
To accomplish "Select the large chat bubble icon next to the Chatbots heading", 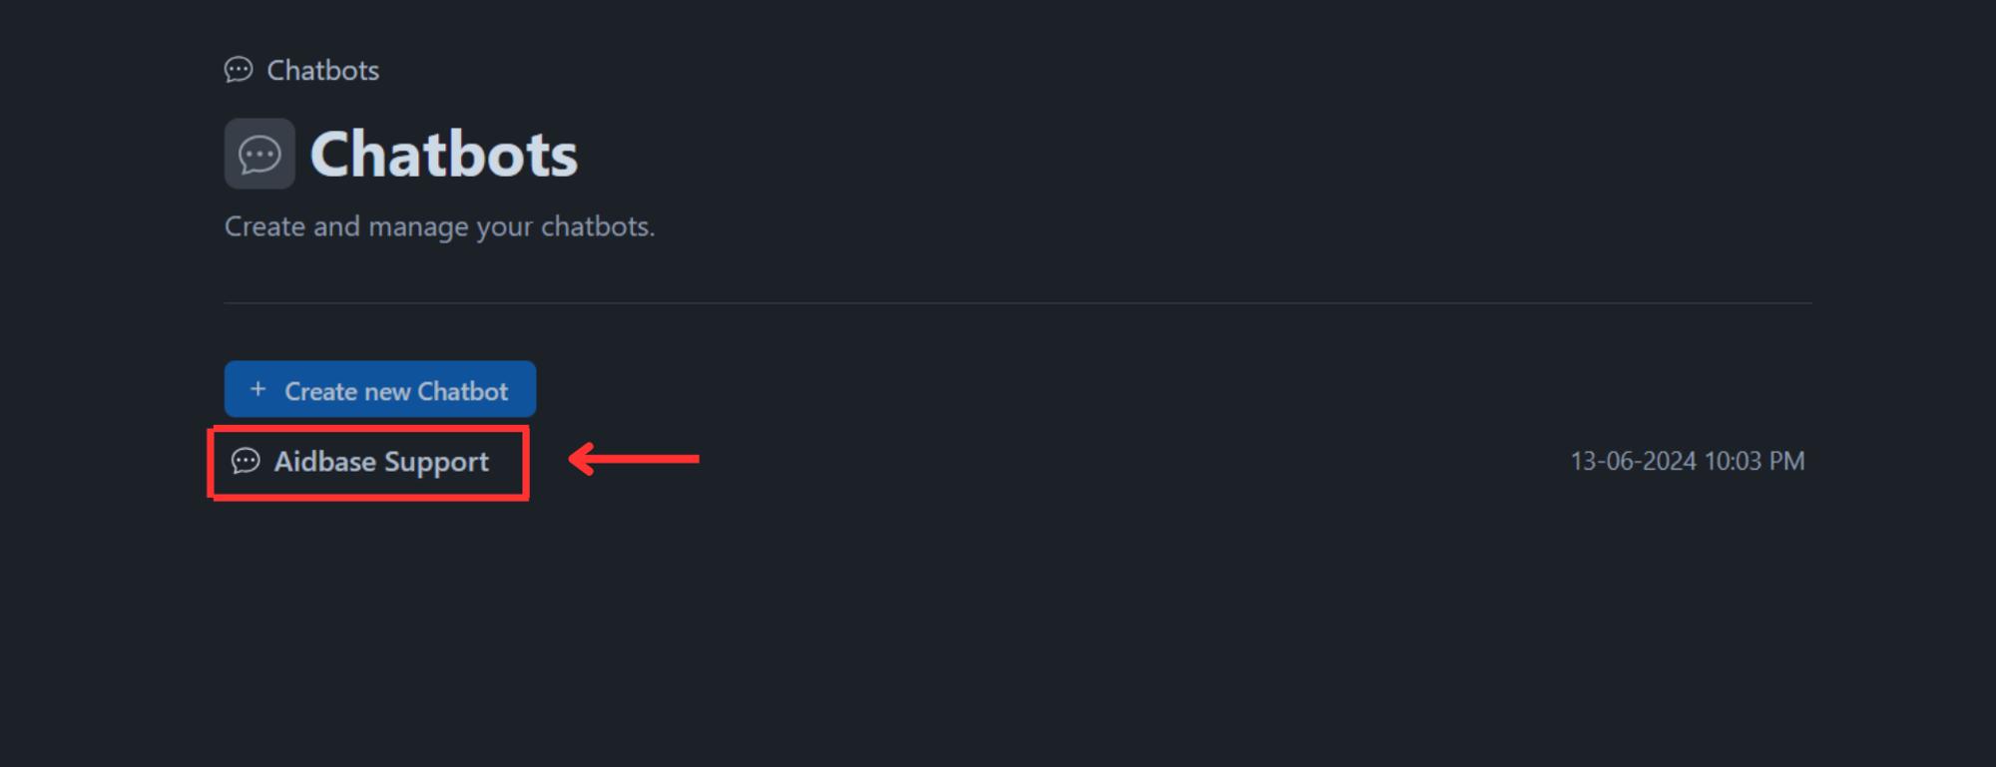I will (x=259, y=154).
